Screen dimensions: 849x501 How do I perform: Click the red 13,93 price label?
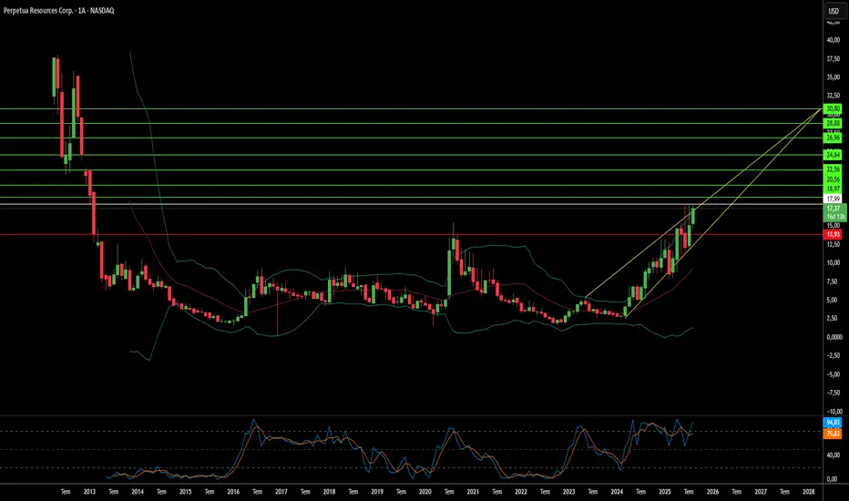[x=832, y=234]
